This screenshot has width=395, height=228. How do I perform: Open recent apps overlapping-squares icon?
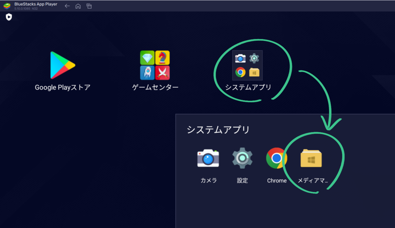89,6
